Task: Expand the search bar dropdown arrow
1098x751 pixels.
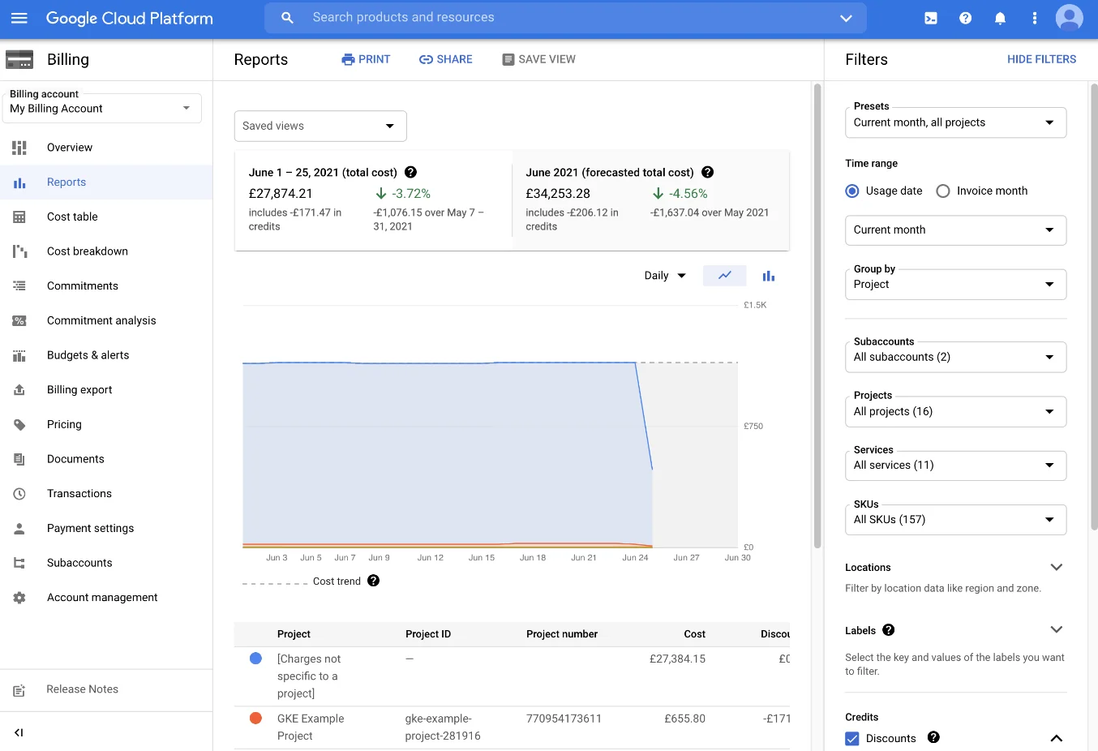Action: point(846,18)
